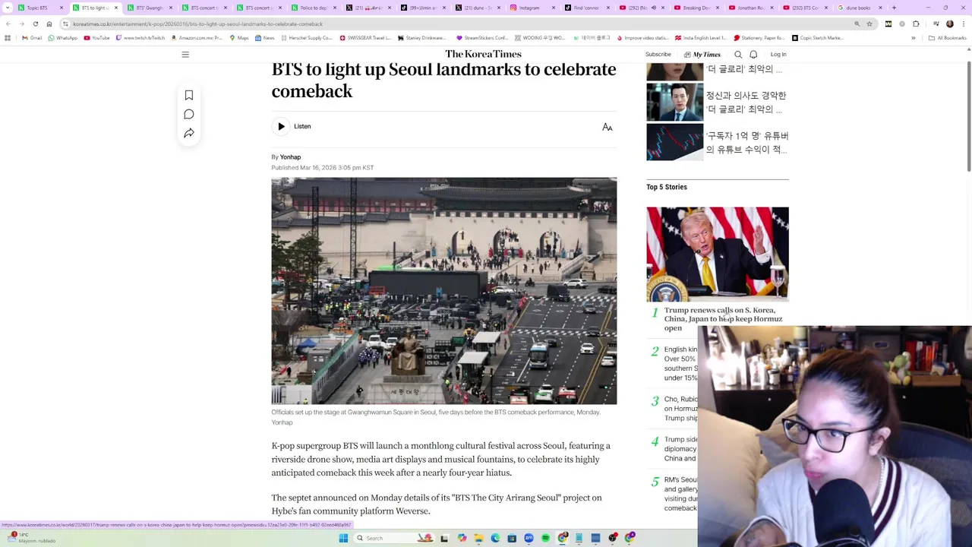Image resolution: width=972 pixels, height=547 pixels.
Task: Open Chrome profile avatar
Action: click(x=949, y=24)
